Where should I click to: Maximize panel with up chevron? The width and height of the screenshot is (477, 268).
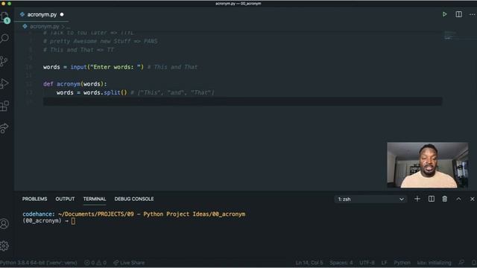click(x=458, y=199)
